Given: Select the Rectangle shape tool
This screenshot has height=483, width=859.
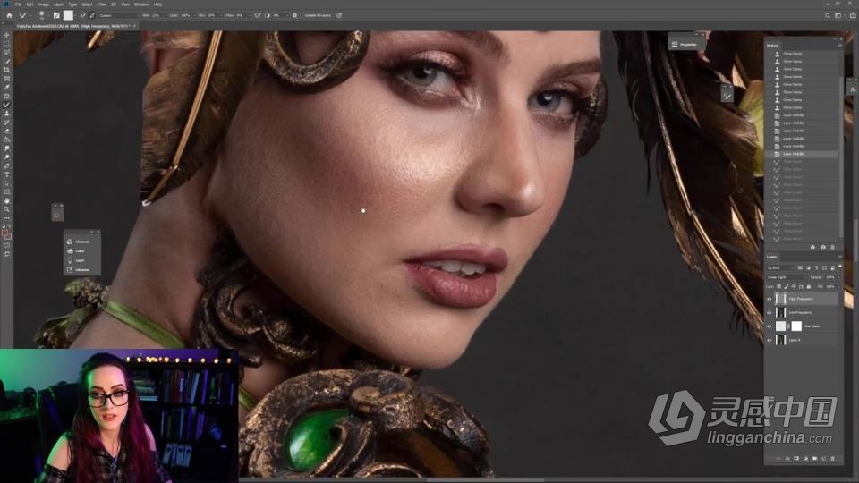Looking at the screenshot, I should [6, 191].
